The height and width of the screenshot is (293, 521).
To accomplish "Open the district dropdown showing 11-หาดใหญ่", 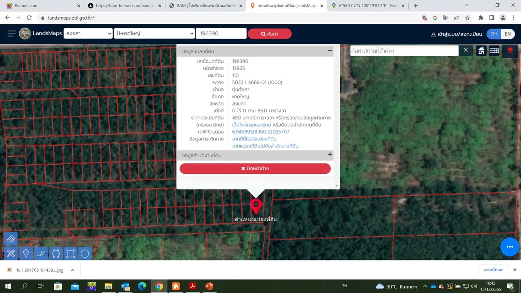I will click(154, 33).
